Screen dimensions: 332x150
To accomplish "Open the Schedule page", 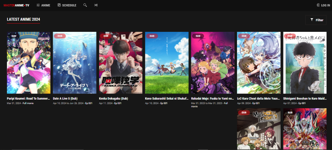I will 67,5.
